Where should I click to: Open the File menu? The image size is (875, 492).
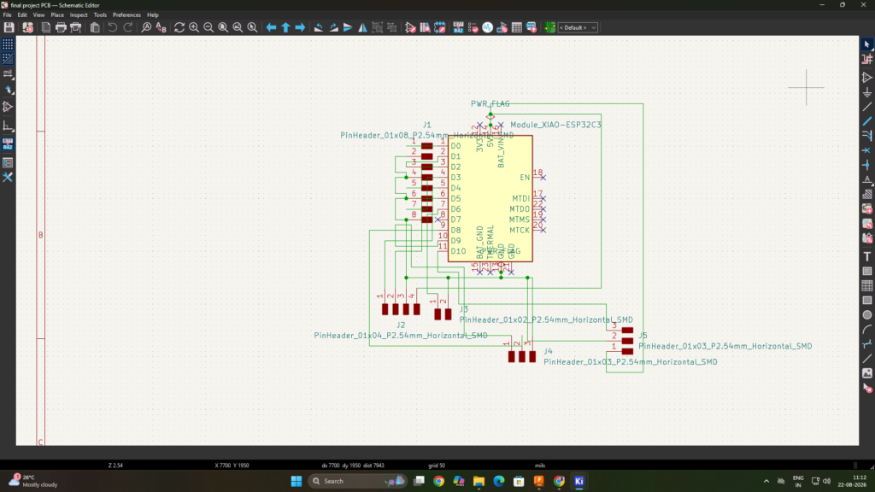7,15
